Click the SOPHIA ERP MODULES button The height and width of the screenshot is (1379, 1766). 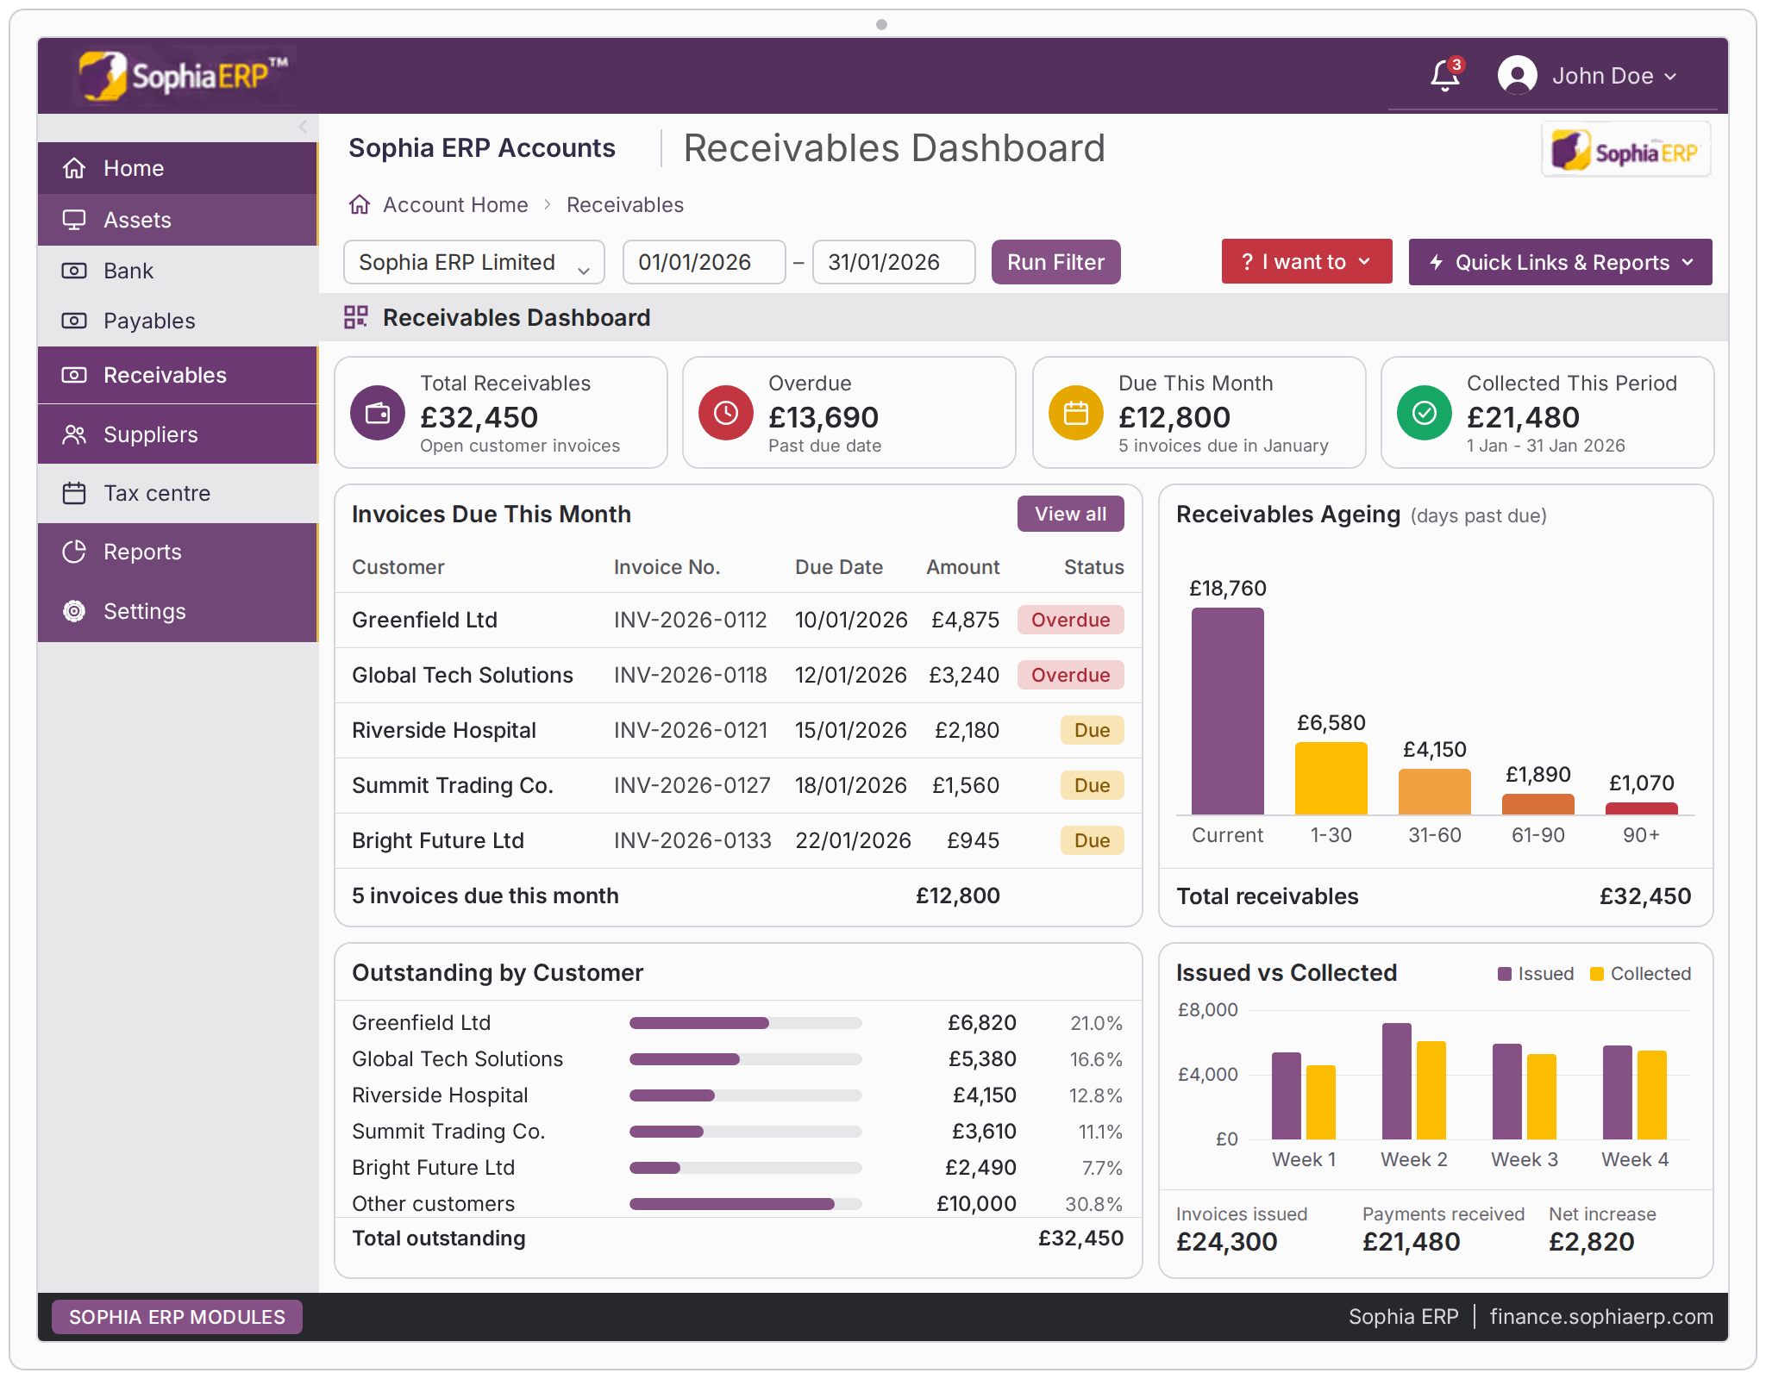[x=177, y=1317]
